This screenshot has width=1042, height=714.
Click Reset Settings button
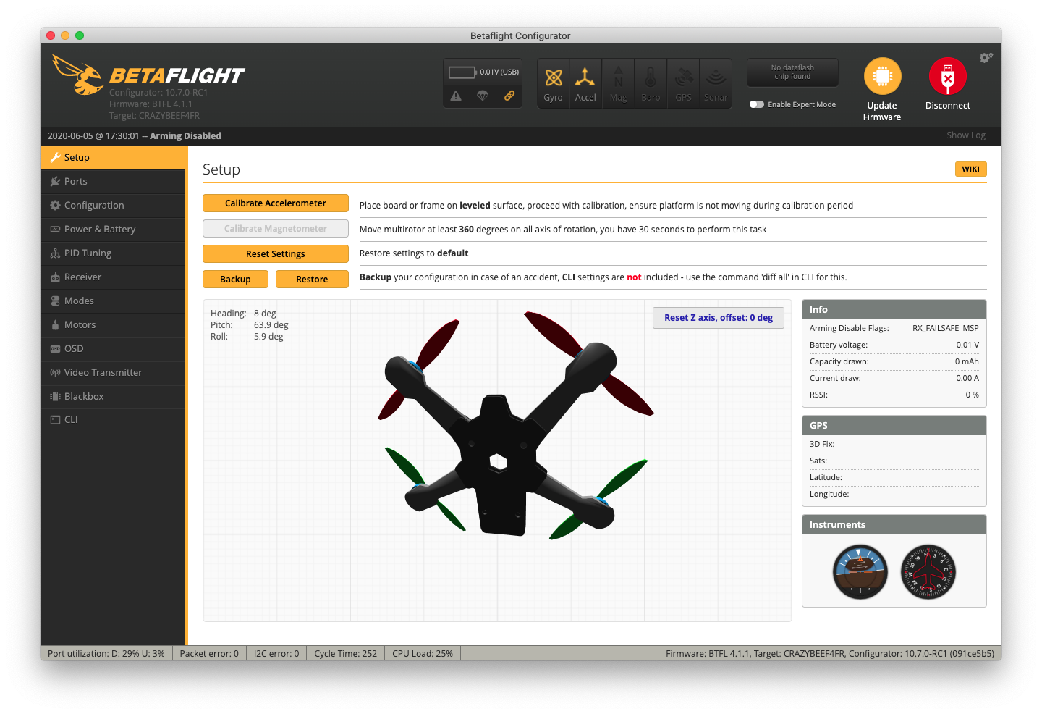point(276,254)
